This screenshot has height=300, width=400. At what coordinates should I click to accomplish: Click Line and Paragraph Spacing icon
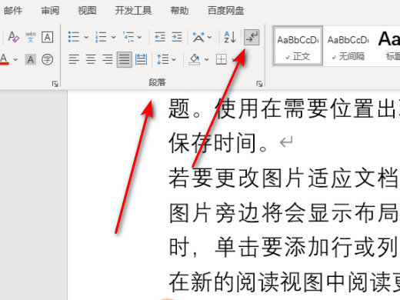pos(162,59)
